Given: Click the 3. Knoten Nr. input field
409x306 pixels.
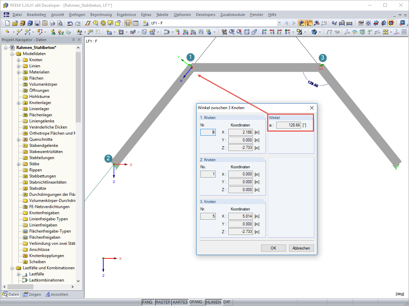Looking at the screenshot, I should (208, 216).
